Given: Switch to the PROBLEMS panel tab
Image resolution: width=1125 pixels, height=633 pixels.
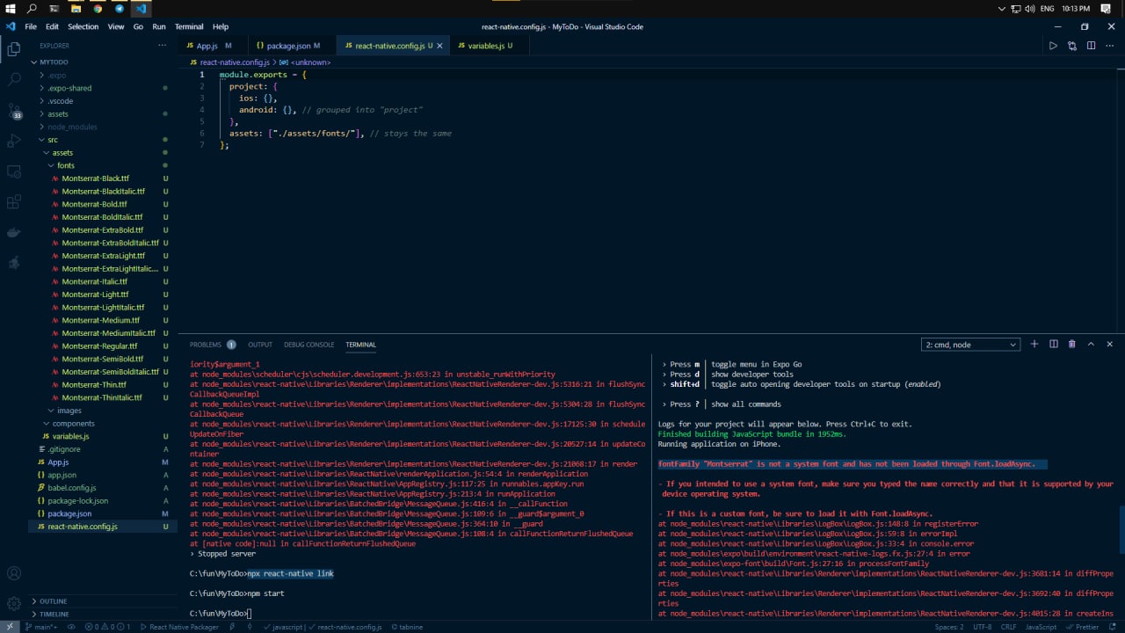Looking at the screenshot, I should [213, 345].
